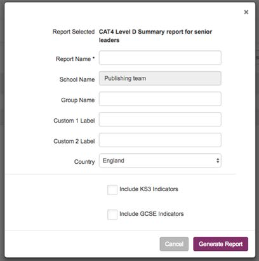Select the greyed School Name field showing Publishing team

coord(160,78)
